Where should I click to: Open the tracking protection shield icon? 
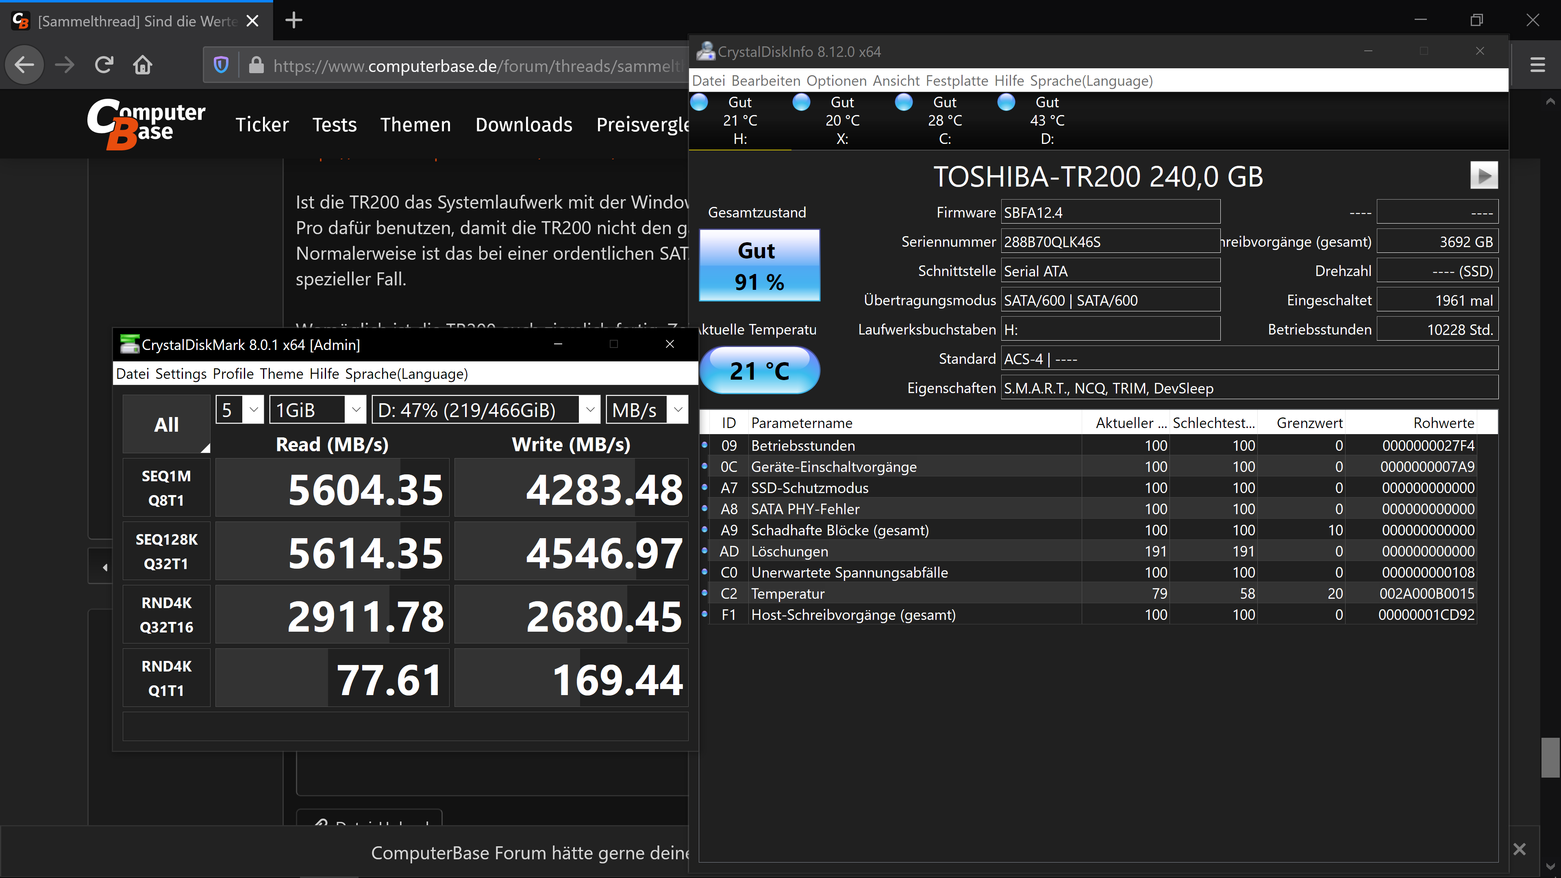[221, 65]
